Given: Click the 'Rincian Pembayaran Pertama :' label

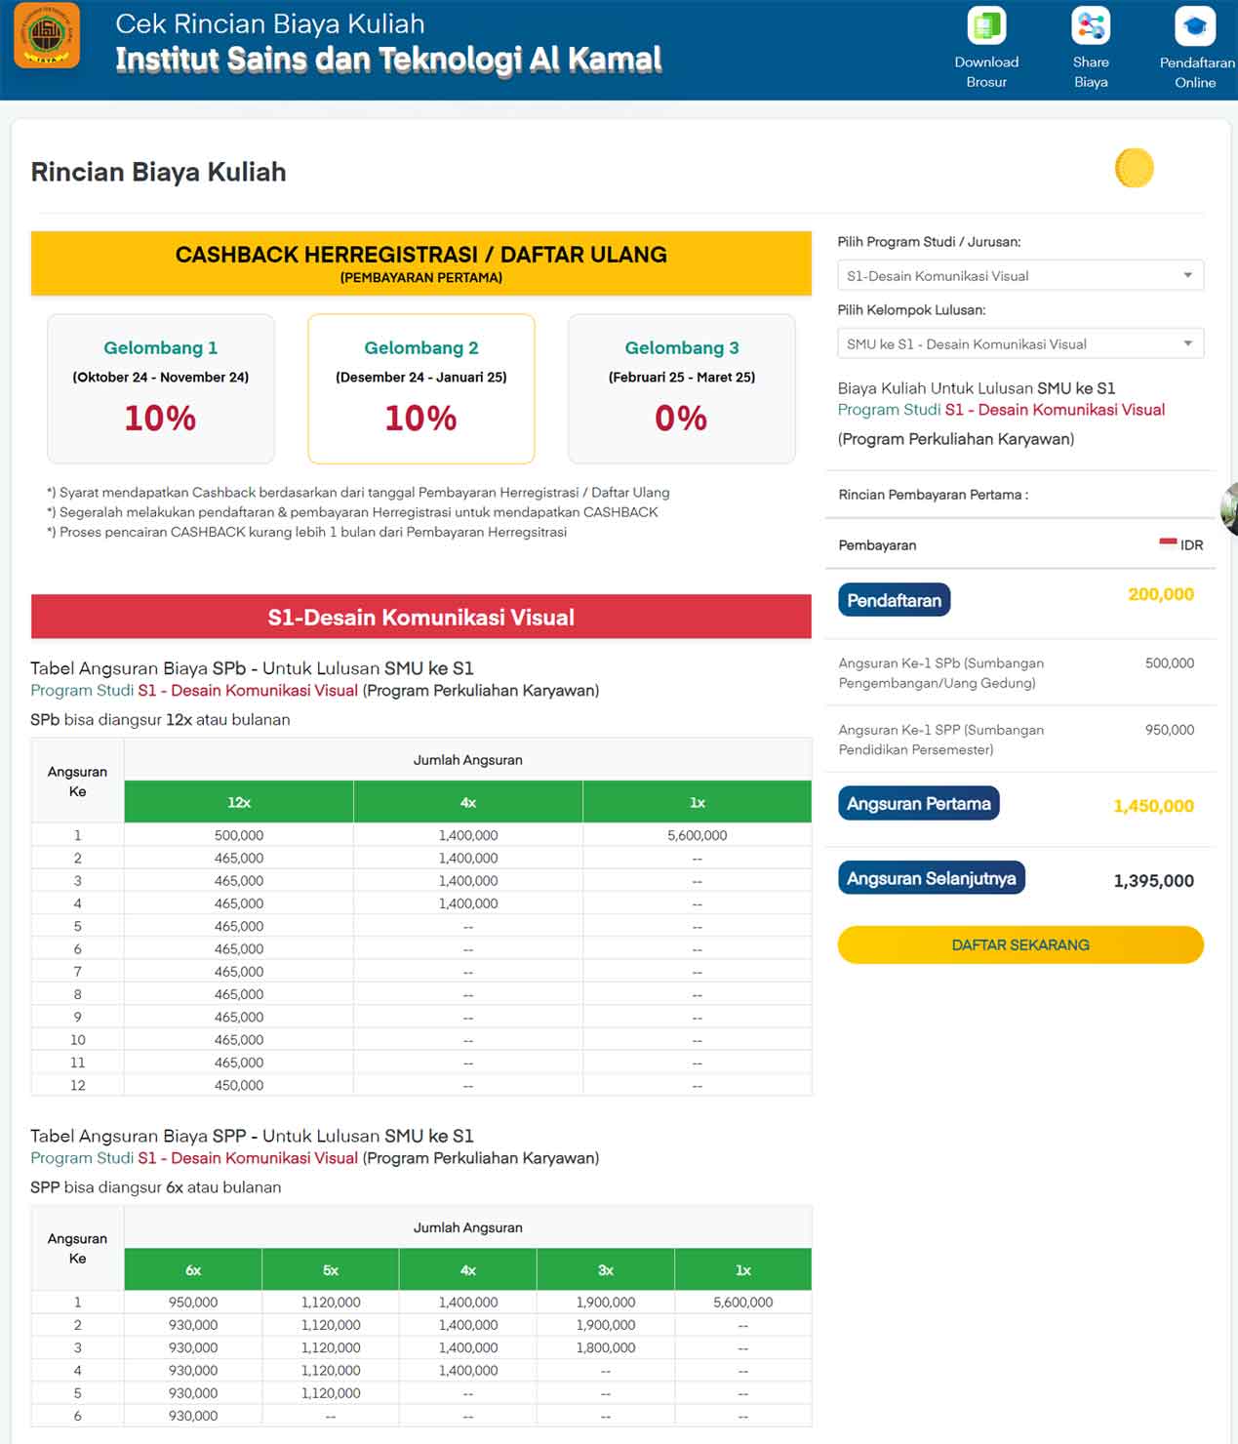Looking at the screenshot, I should point(934,495).
